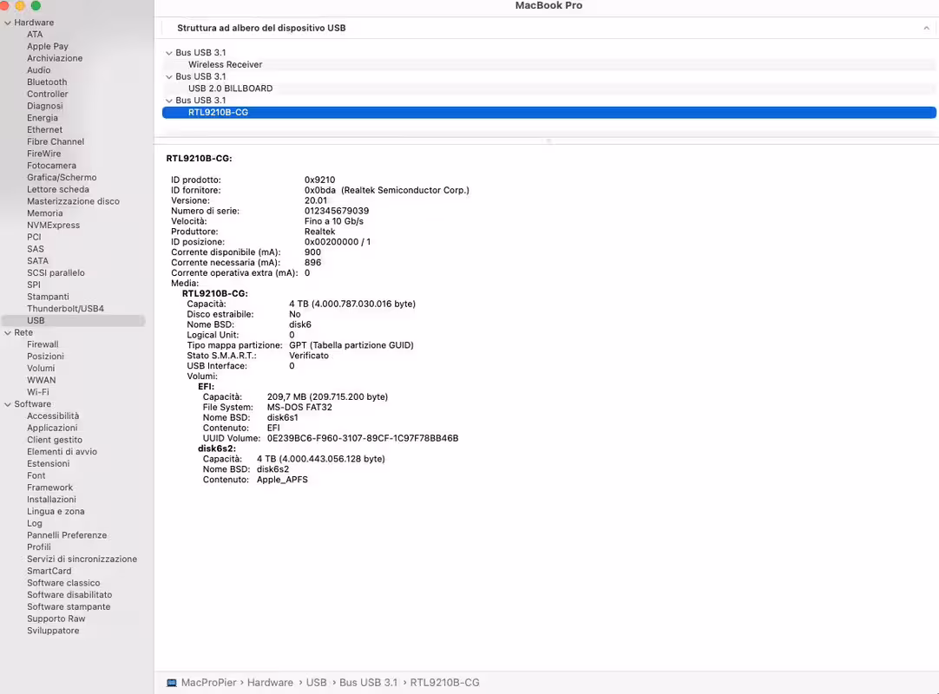This screenshot has width=939, height=694.
Task: Select Ethernet in the sidebar
Action: pyautogui.click(x=44, y=130)
